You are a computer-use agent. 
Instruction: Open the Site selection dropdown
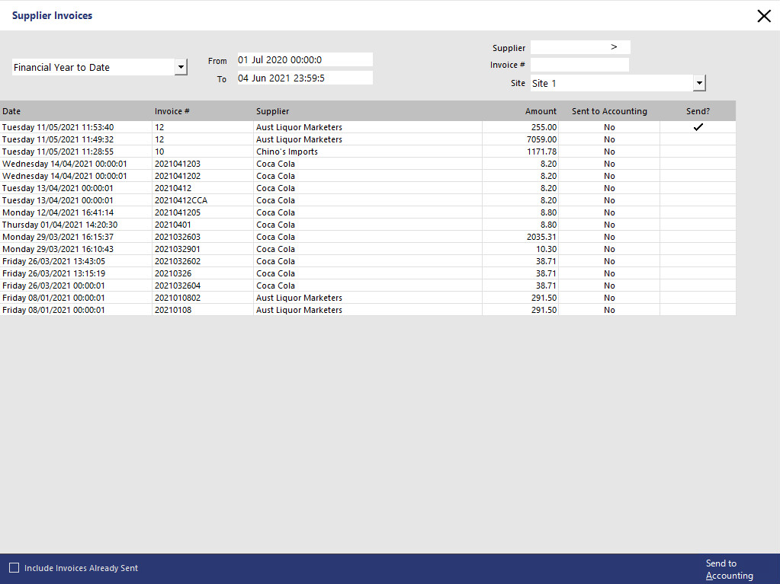coord(698,83)
